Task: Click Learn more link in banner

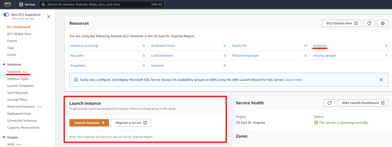Action: pos(293,80)
